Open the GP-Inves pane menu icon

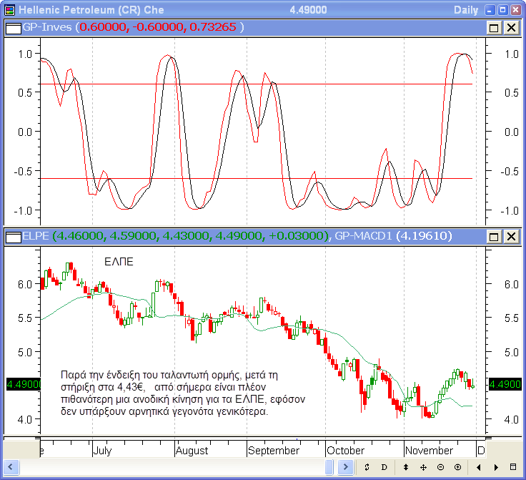click(x=13, y=27)
